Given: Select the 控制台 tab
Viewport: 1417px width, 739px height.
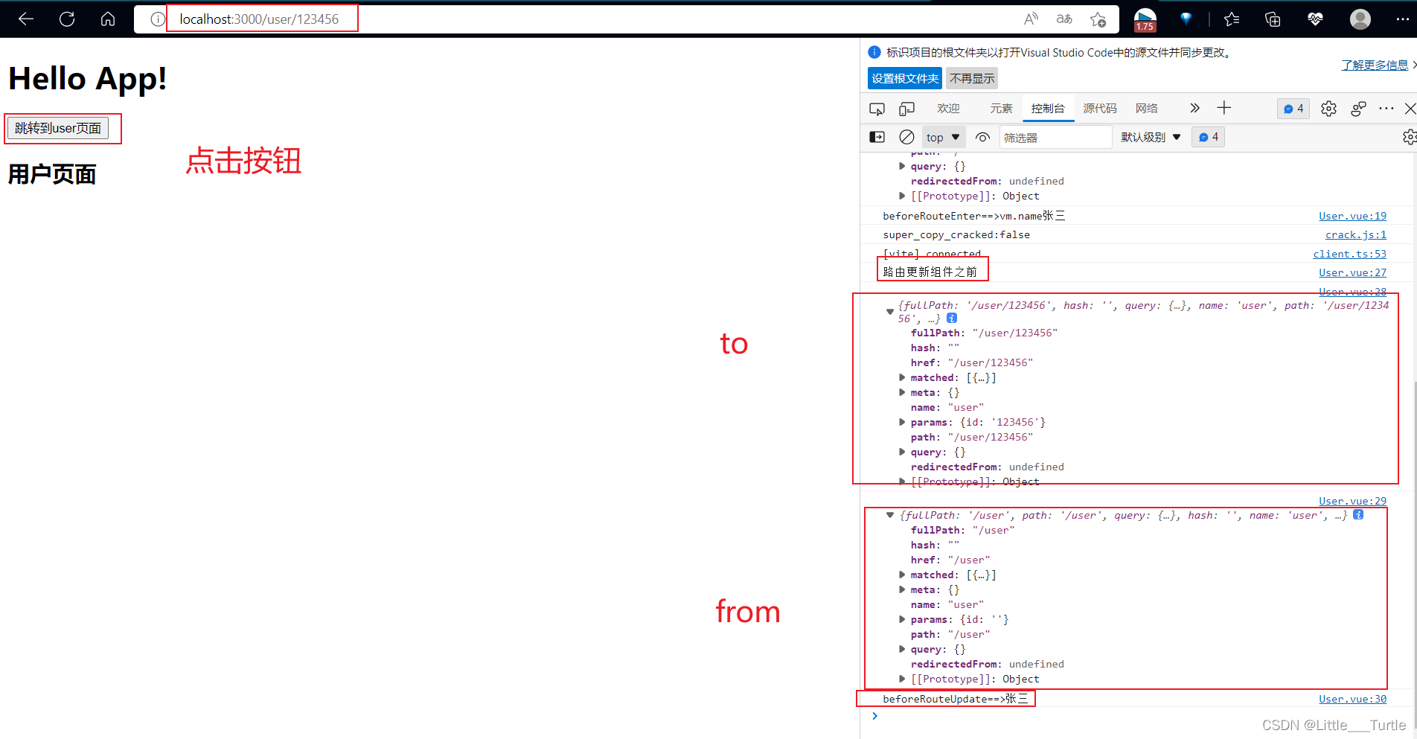Looking at the screenshot, I should coord(1048,109).
